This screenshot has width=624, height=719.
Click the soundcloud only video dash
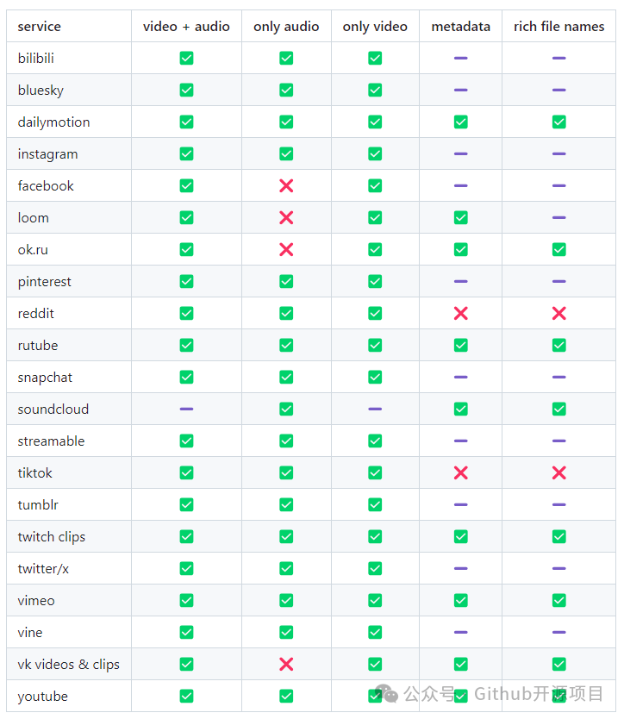(x=375, y=409)
